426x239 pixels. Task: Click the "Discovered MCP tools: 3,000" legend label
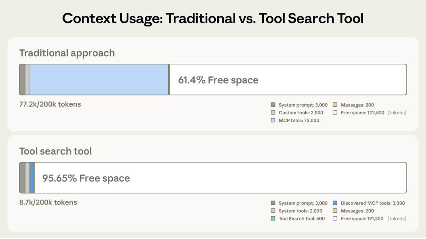[x=373, y=203]
